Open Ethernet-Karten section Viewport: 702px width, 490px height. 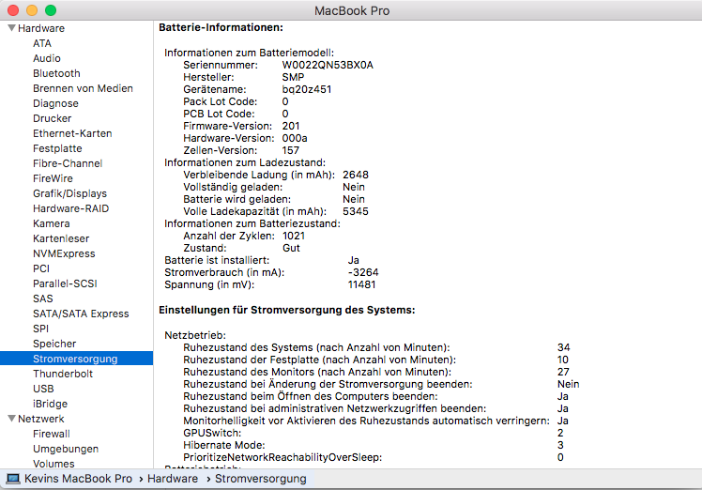click(x=72, y=133)
